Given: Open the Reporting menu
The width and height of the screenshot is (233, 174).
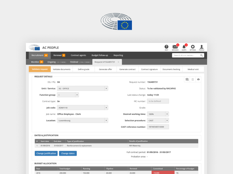Looking at the screenshot, I should [118, 55].
